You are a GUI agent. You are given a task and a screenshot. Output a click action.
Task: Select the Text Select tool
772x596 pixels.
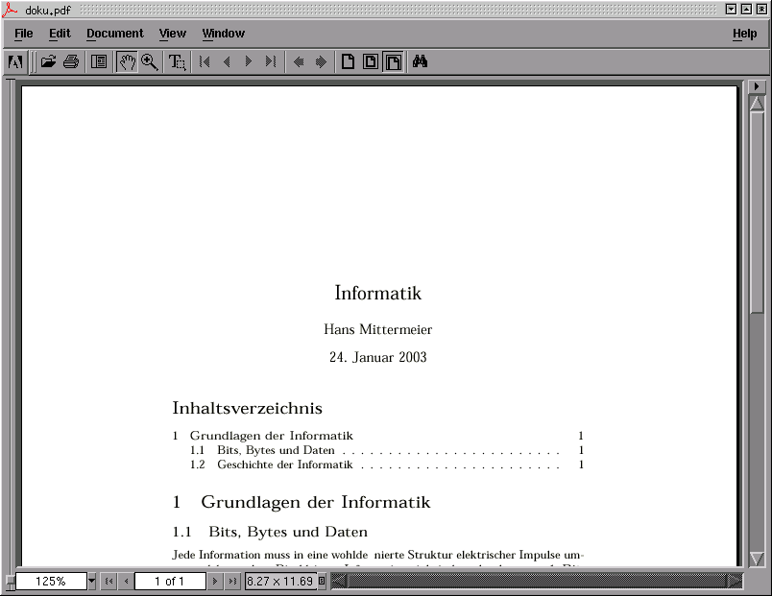tap(175, 61)
